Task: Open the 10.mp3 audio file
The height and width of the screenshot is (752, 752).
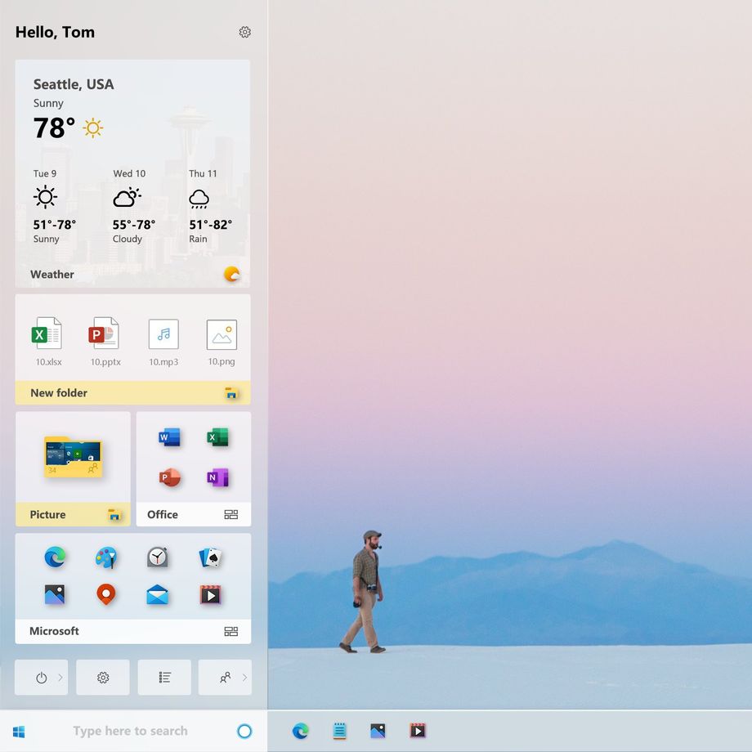Action: [x=163, y=341]
